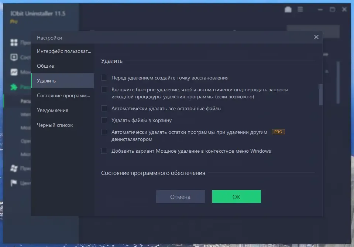Switch to the Общие settings tab

45,66
